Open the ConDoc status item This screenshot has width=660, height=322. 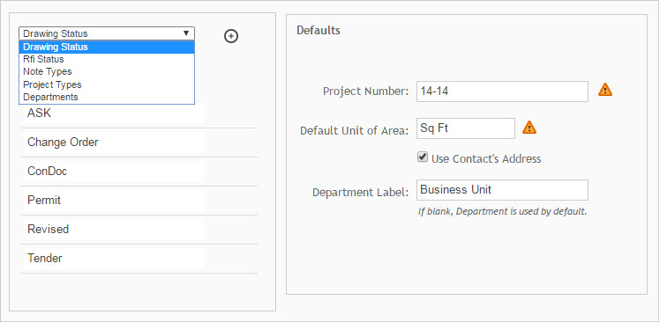(139, 172)
